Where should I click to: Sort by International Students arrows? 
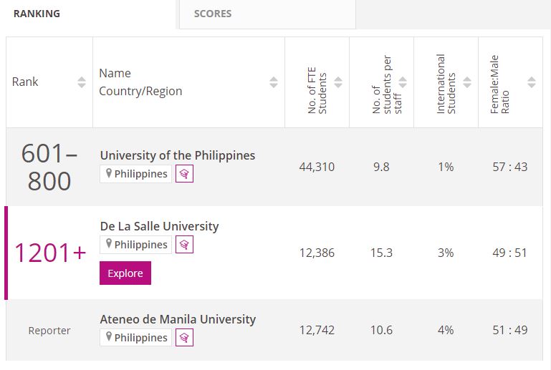[467, 82]
